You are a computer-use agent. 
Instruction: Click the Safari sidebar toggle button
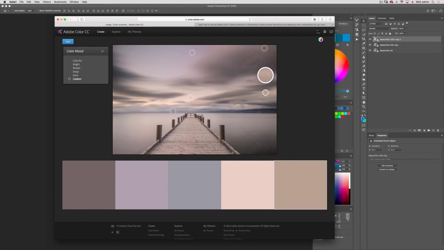(82, 19)
